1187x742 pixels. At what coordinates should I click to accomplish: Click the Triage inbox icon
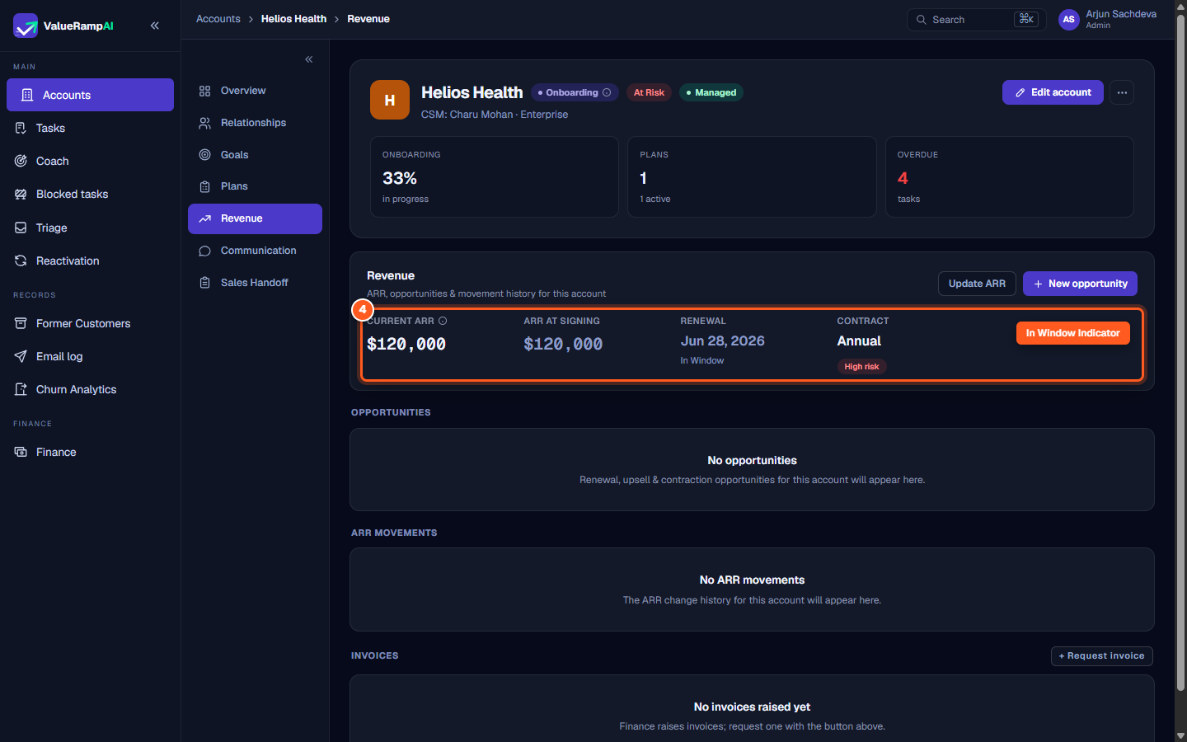[21, 228]
